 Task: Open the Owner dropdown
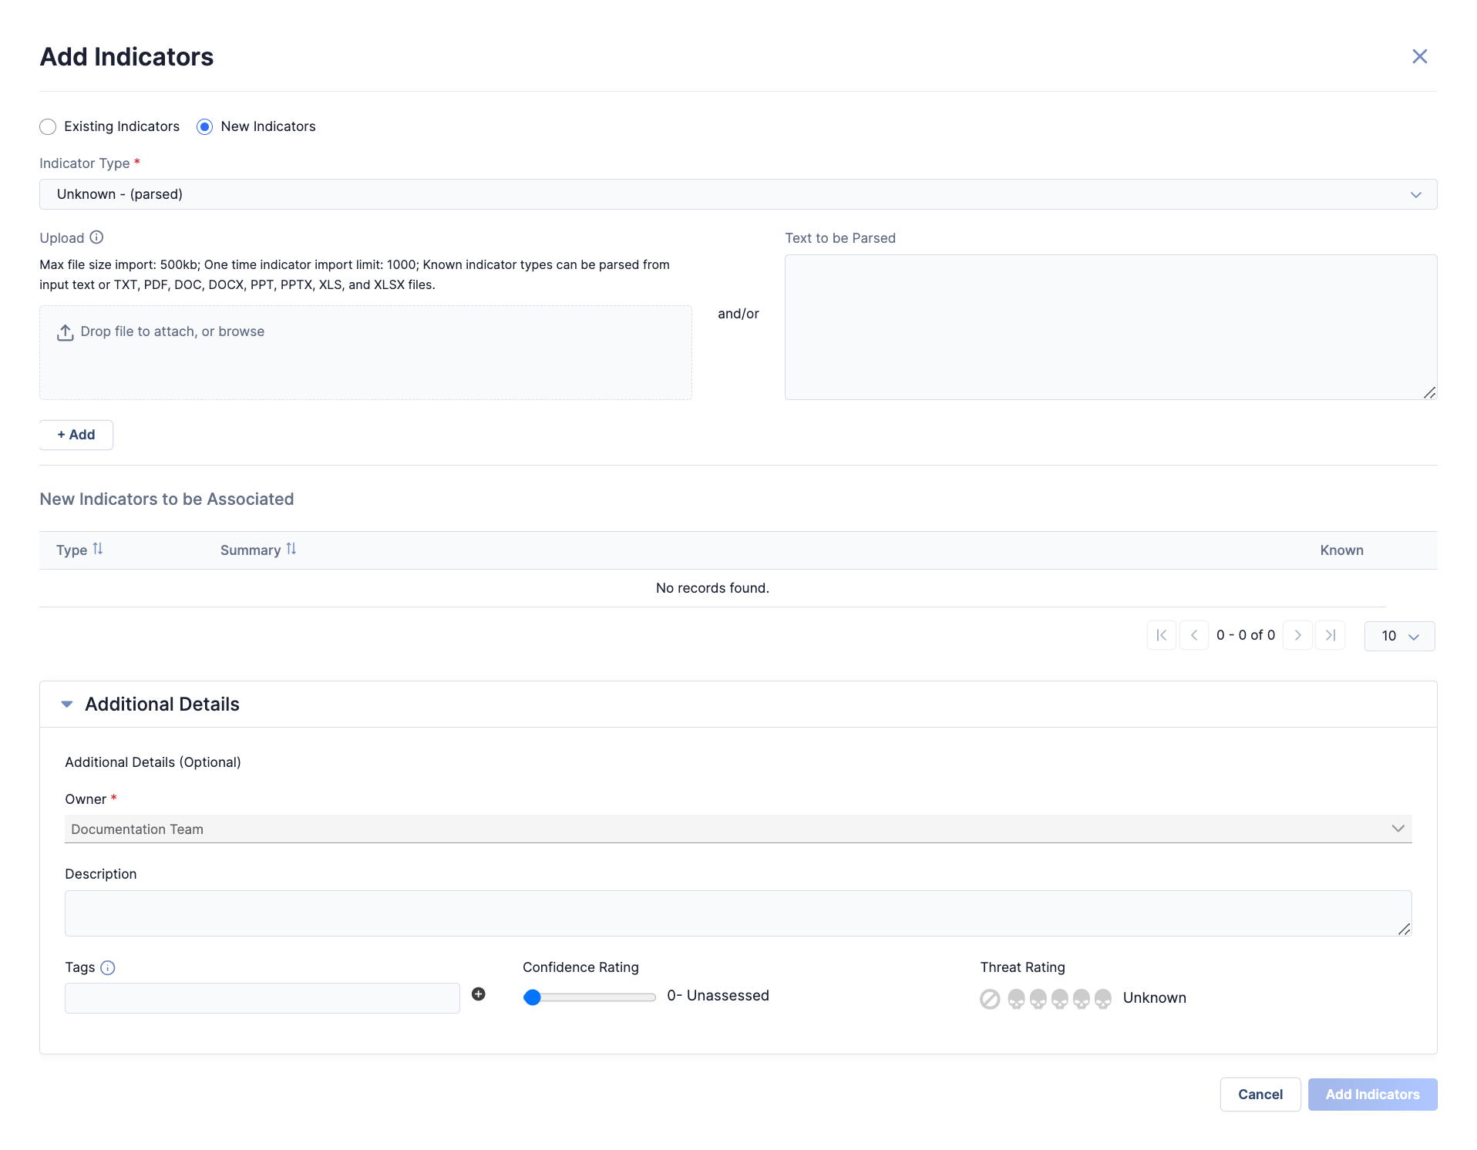point(738,829)
